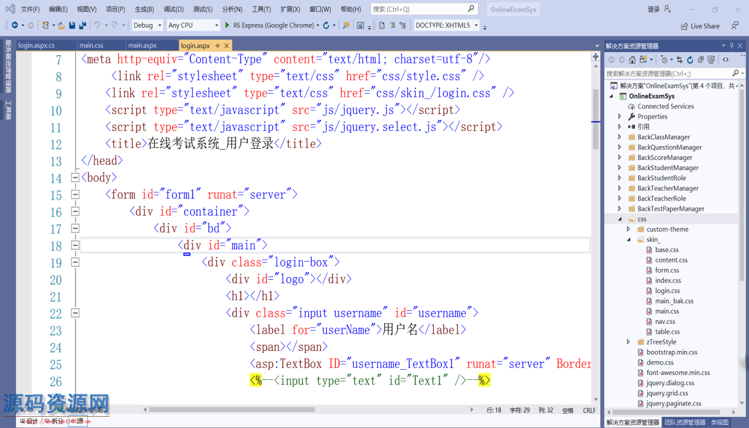Click Collapse All icon in Solution Explorer

pyautogui.click(x=701, y=60)
